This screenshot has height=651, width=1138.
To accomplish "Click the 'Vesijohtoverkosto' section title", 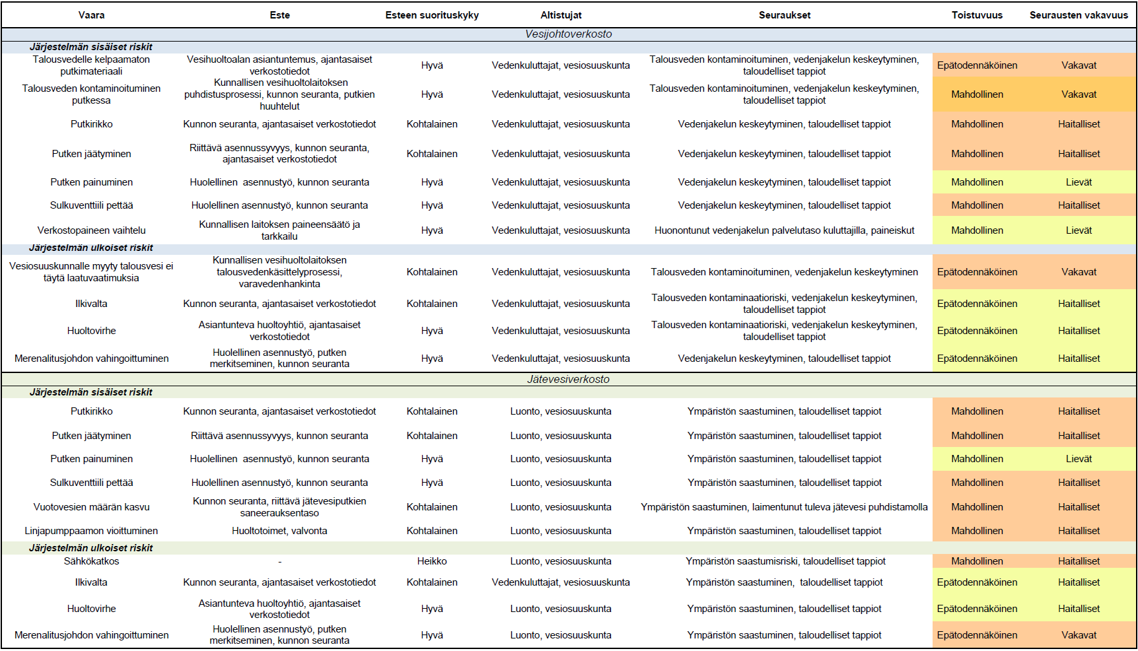I will point(569,34).
